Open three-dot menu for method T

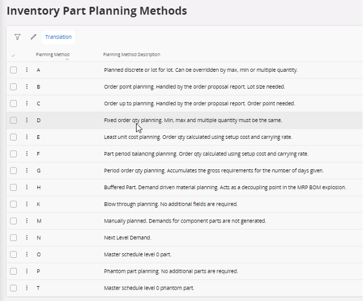click(x=27, y=288)
